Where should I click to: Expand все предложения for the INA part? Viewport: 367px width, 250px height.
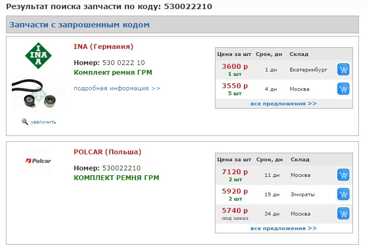click(283, 103)
